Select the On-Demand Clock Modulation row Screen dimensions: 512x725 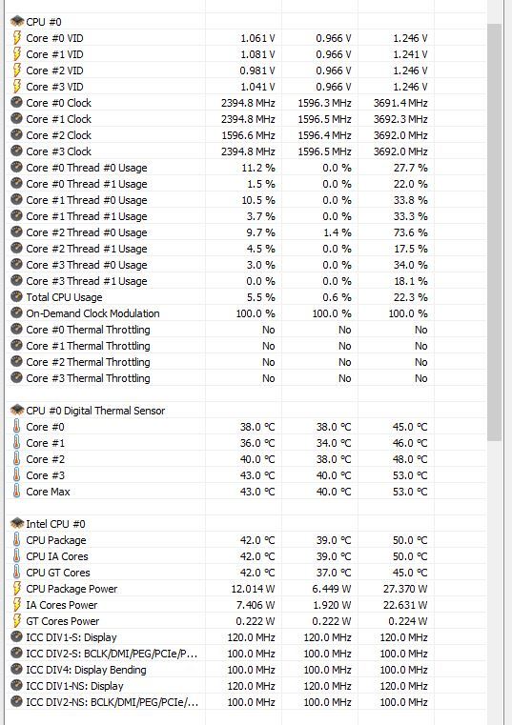[x=246, y=313]
